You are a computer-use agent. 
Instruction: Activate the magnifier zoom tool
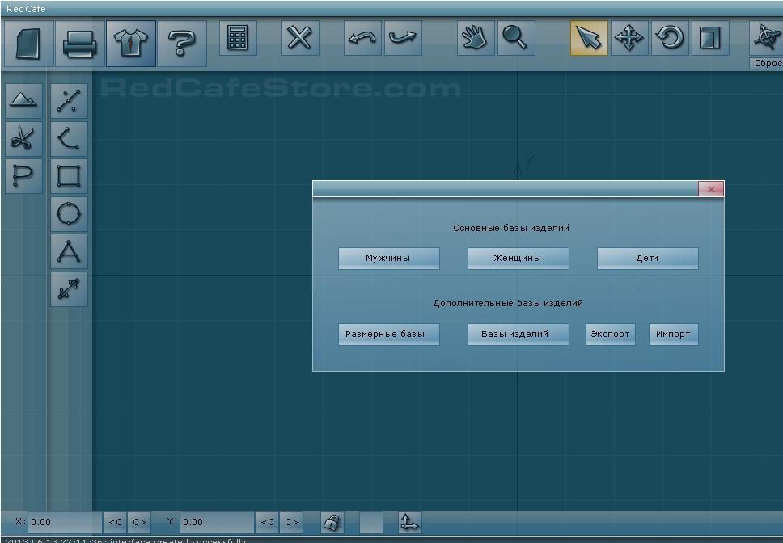[516, 38]
